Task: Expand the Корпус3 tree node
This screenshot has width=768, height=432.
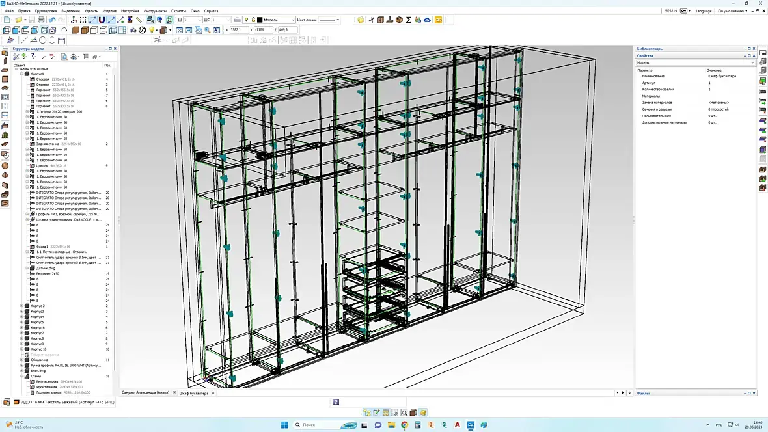Action: 21,311
